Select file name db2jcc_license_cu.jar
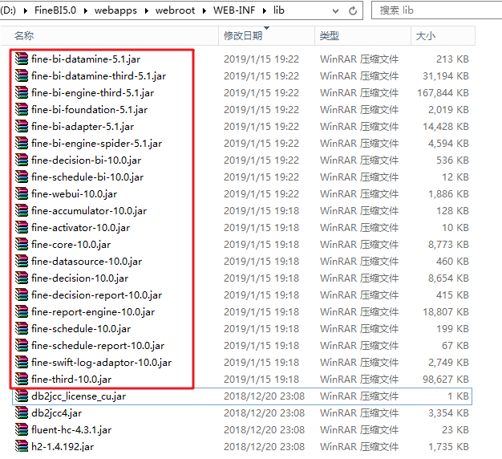502x459 pixels. pyautogui.click(x=79, y=396)
